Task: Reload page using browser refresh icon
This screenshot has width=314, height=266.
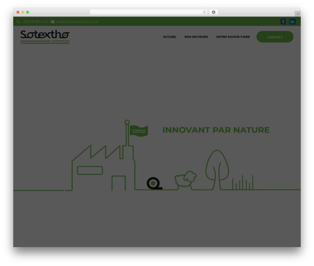Action: pos(204,12)
